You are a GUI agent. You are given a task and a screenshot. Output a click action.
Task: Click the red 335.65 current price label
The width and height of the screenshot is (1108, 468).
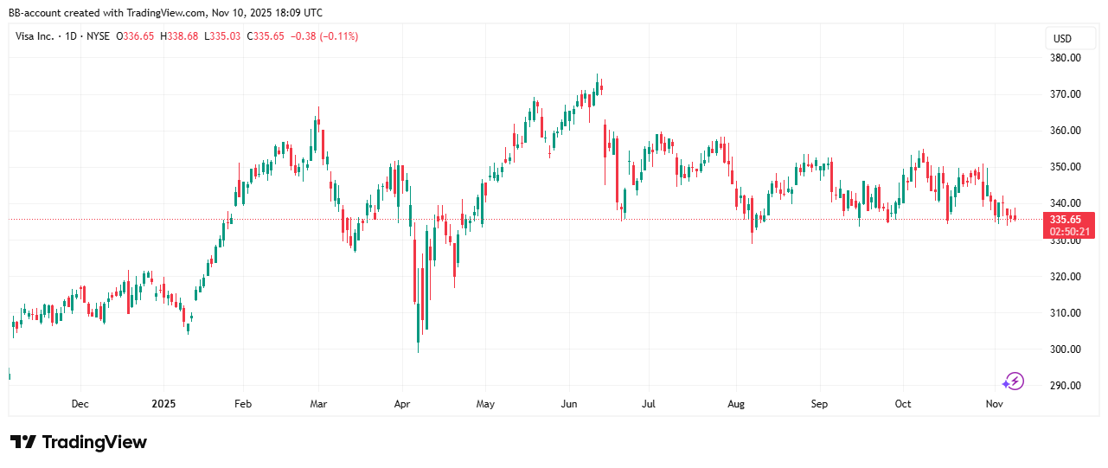tap(1073, 220)
